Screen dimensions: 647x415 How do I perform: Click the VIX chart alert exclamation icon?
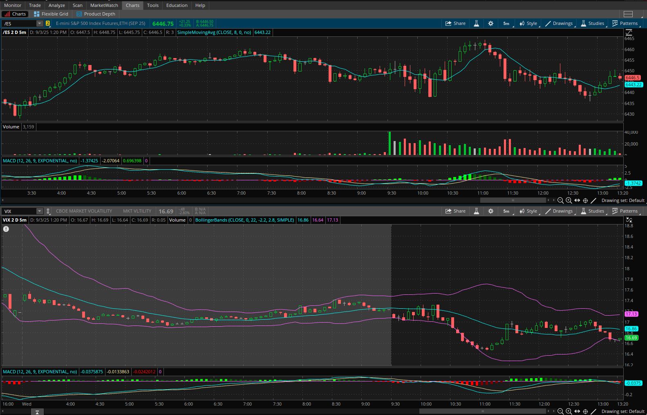pyautogui.click(x=6, y=229)
